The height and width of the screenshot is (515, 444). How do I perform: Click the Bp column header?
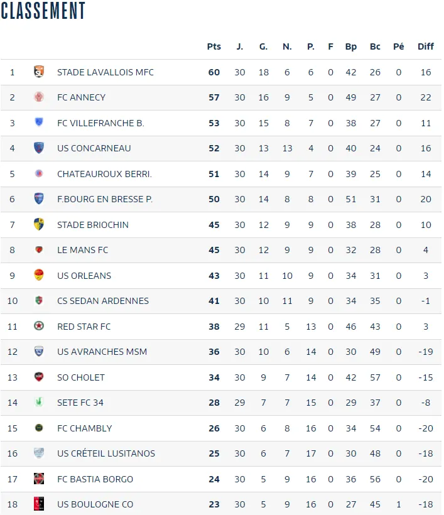click(x=351, y=46)
